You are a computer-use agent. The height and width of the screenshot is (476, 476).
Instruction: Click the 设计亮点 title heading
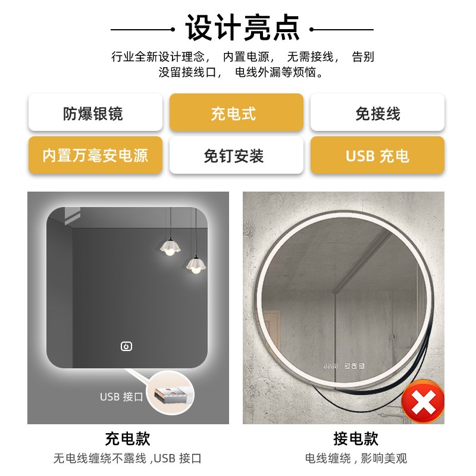(x=242, y=27)
